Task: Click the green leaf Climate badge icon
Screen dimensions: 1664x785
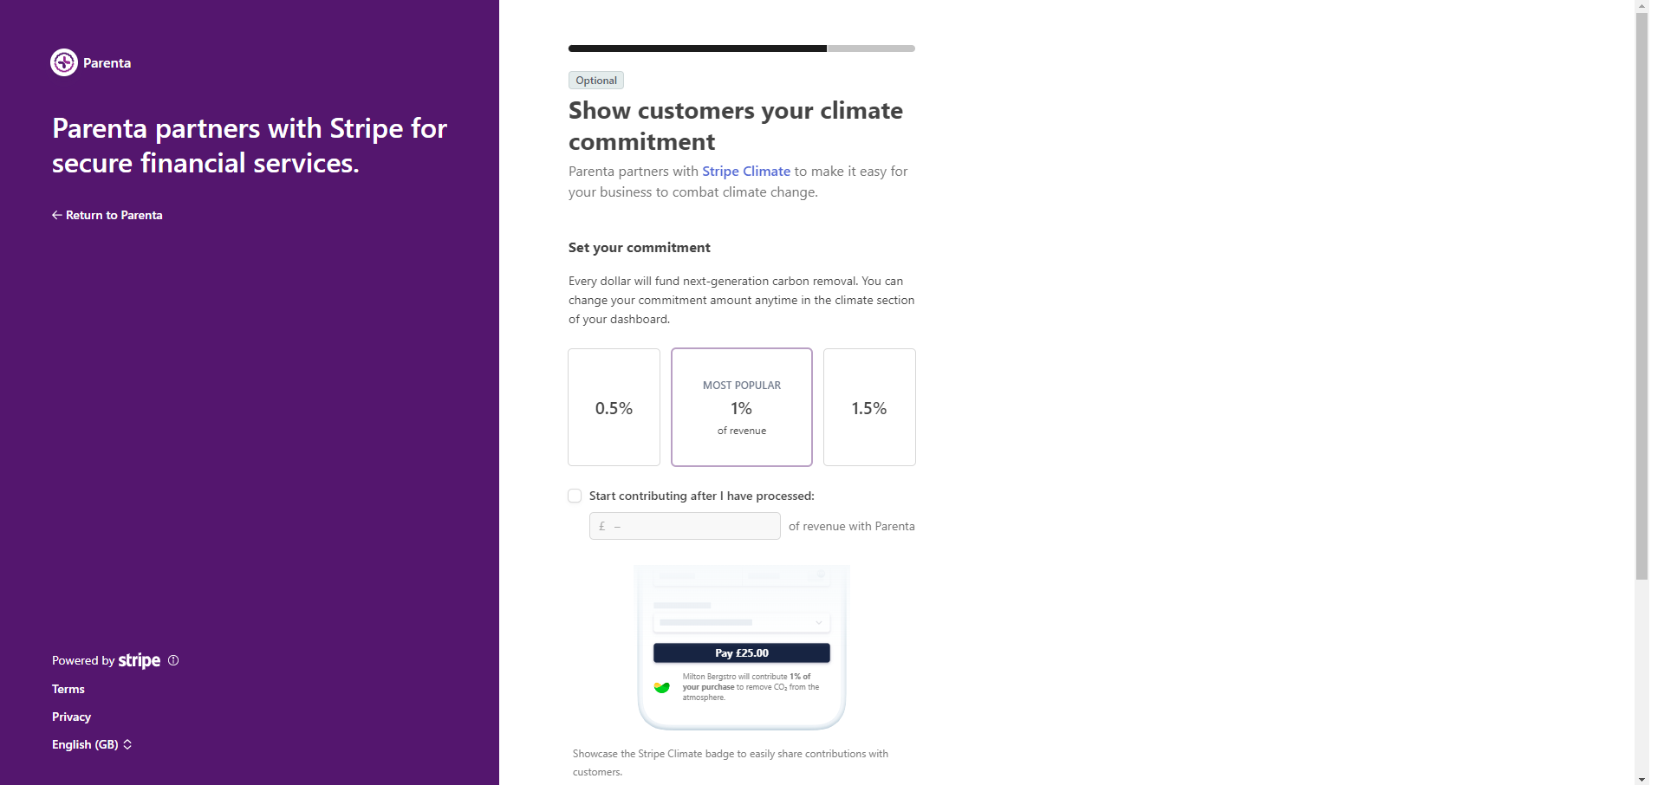Action: (662, 687)
